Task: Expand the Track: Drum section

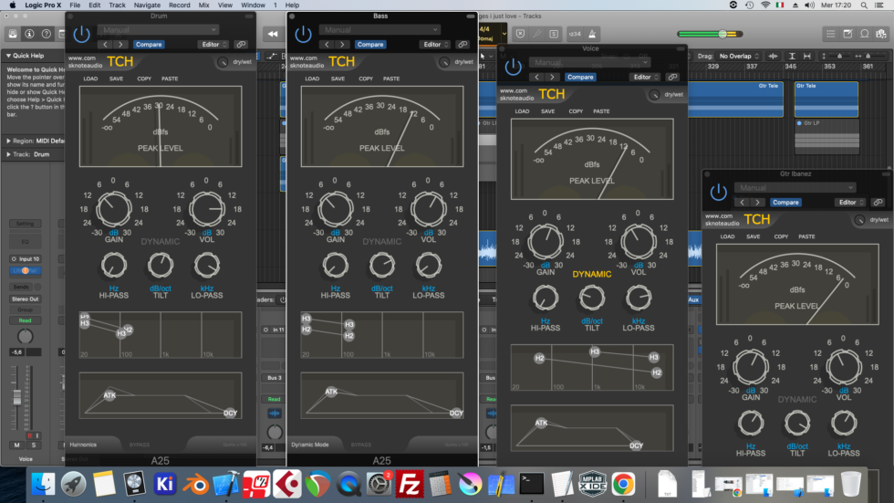Action: pos(8,154)
